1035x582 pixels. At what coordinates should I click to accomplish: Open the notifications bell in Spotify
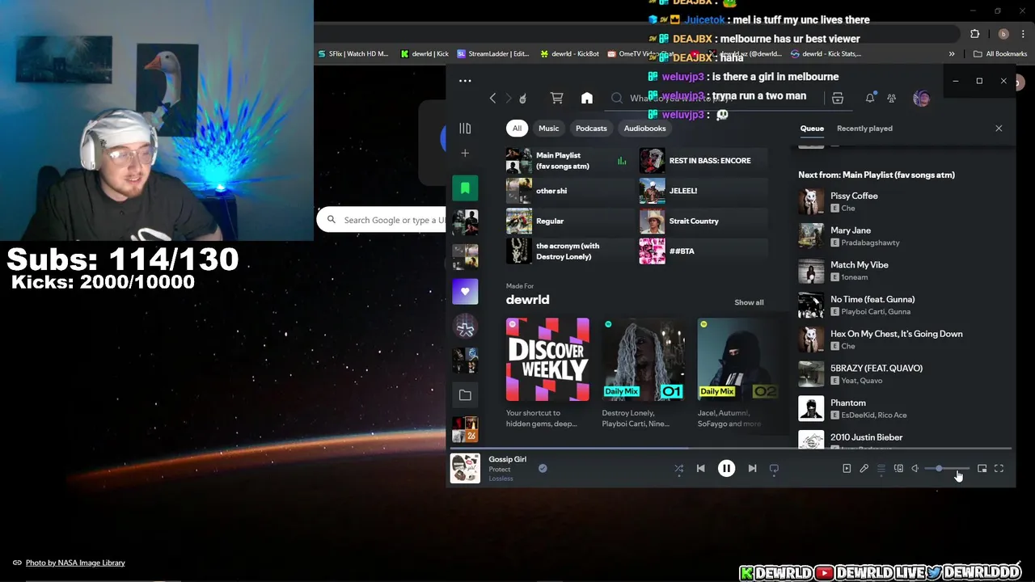coord(870,99)
